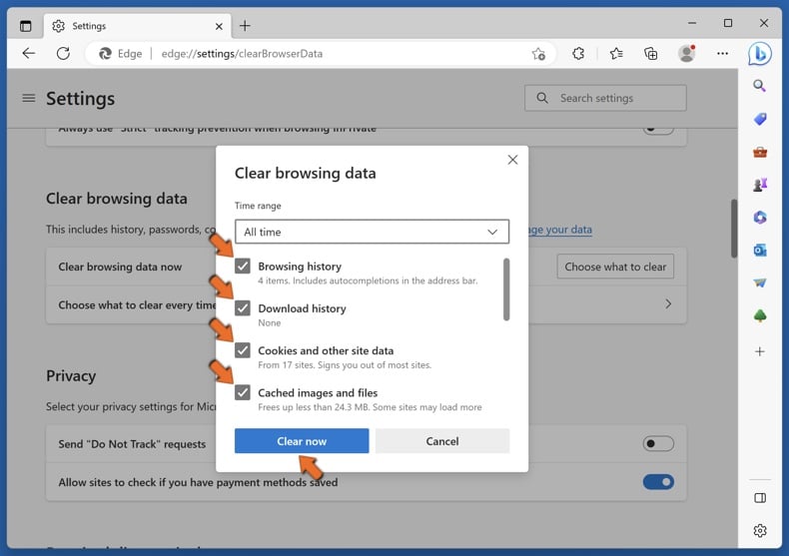Click the address bar URL
Viewport: 789px width, 556px height.
pyautogui.click(x=242, y=54)
